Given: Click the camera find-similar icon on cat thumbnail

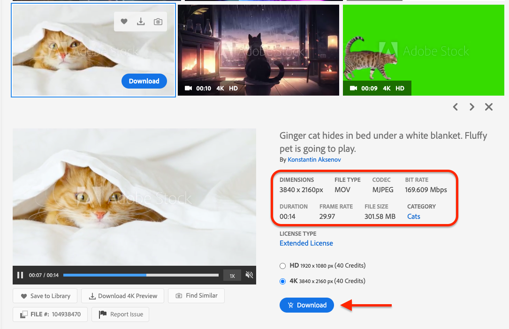Looking at the screenshot, I should pos(158,22).
